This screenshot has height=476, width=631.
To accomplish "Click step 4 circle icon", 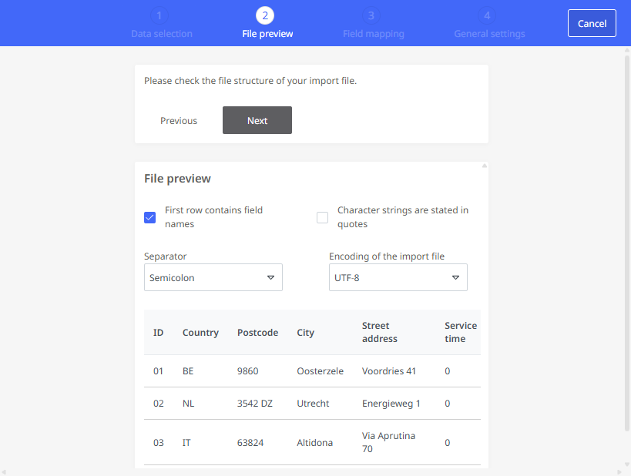I will pyautogui.click(x=487, y=15).
